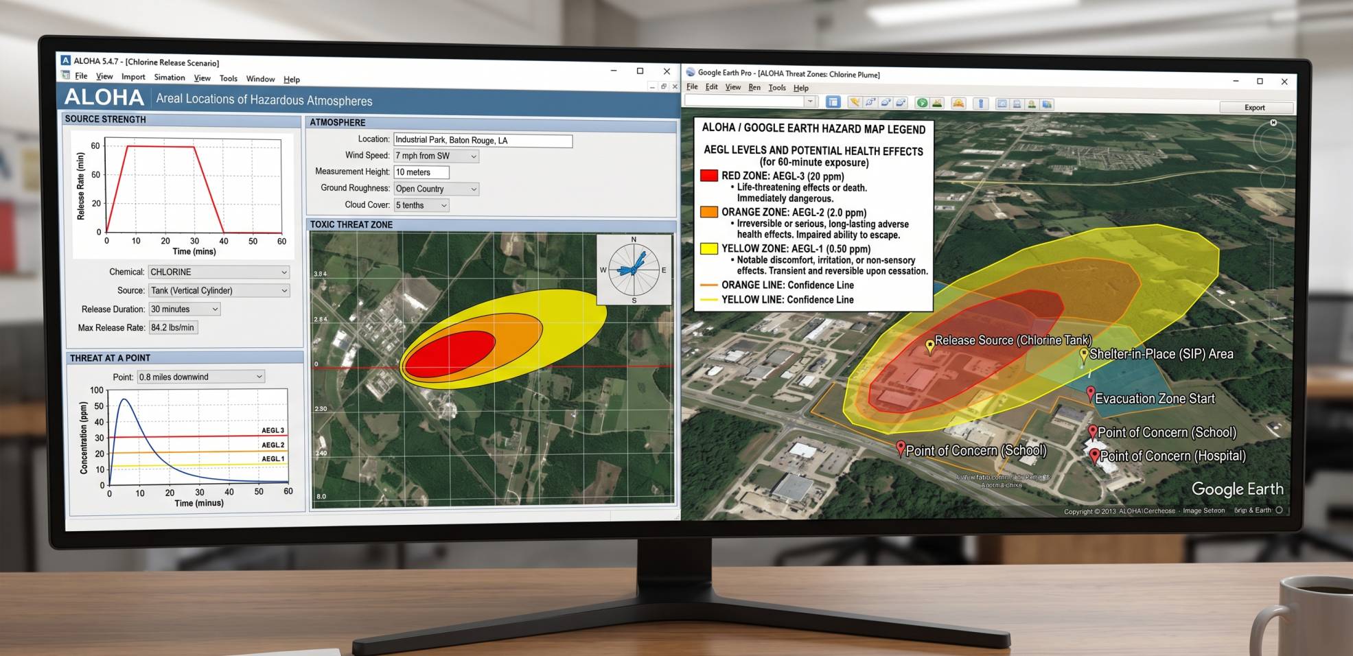Open the Window menu in ALOHA

click(x=260, y=79)
